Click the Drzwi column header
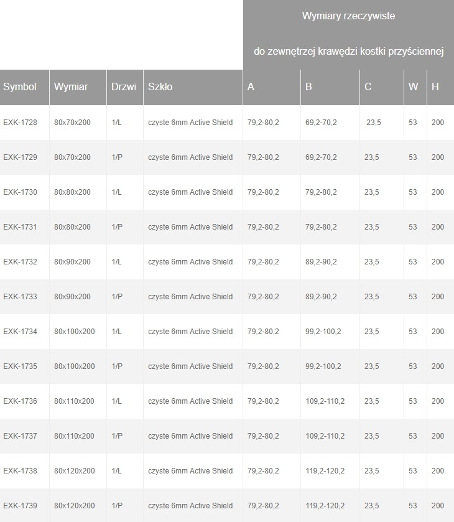This screenshot has width=454, height=522. click(124, 87)
